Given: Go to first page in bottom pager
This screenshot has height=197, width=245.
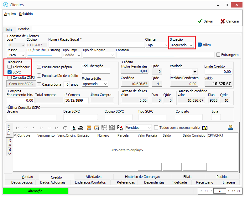Looking at the screenshot, I should (201, 191).
